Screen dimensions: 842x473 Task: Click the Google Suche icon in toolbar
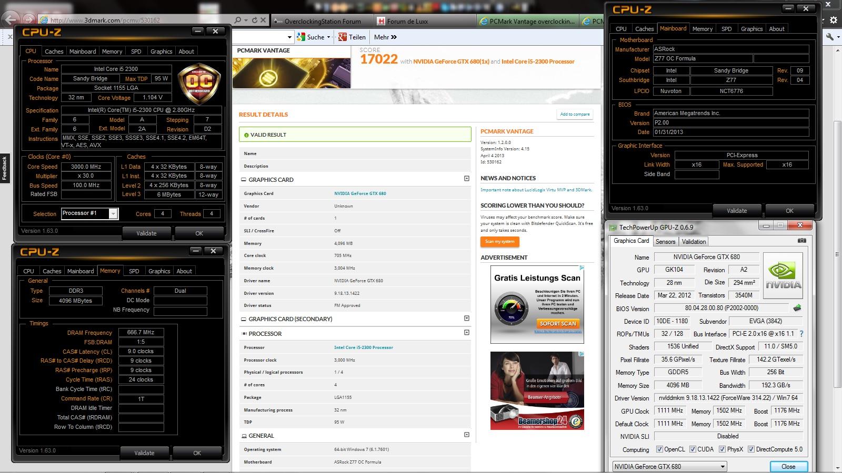(301, 37)
